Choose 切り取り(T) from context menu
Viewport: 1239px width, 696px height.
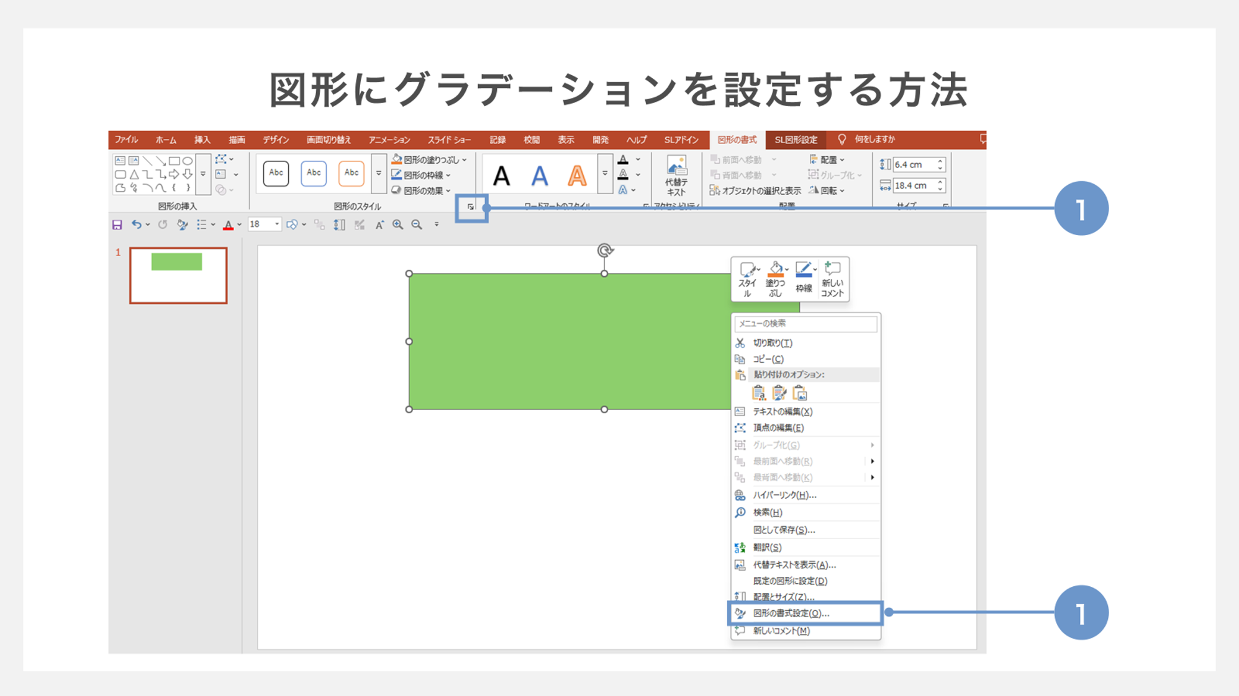(806, 343)
